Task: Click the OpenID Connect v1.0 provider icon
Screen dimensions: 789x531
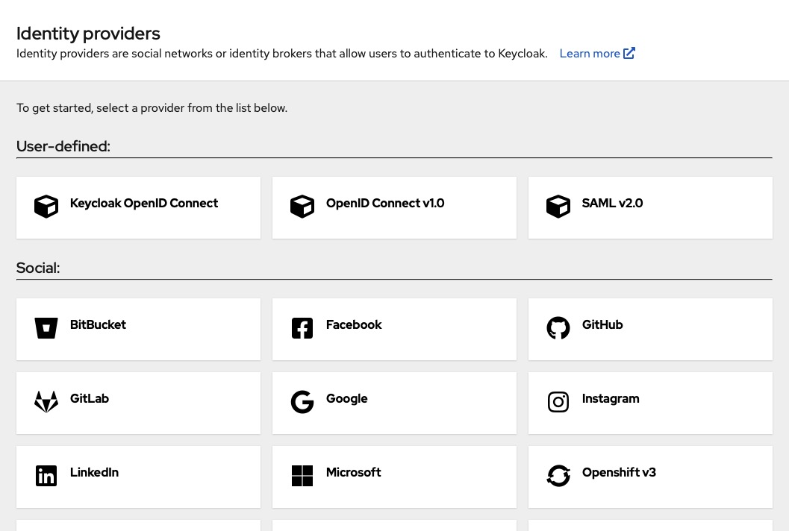Action: click(x=302, y=207)
